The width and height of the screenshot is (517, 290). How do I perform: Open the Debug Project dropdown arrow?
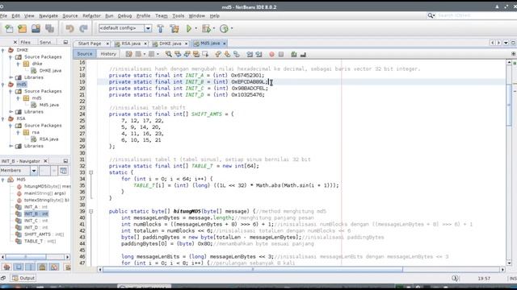click(213, 29)
